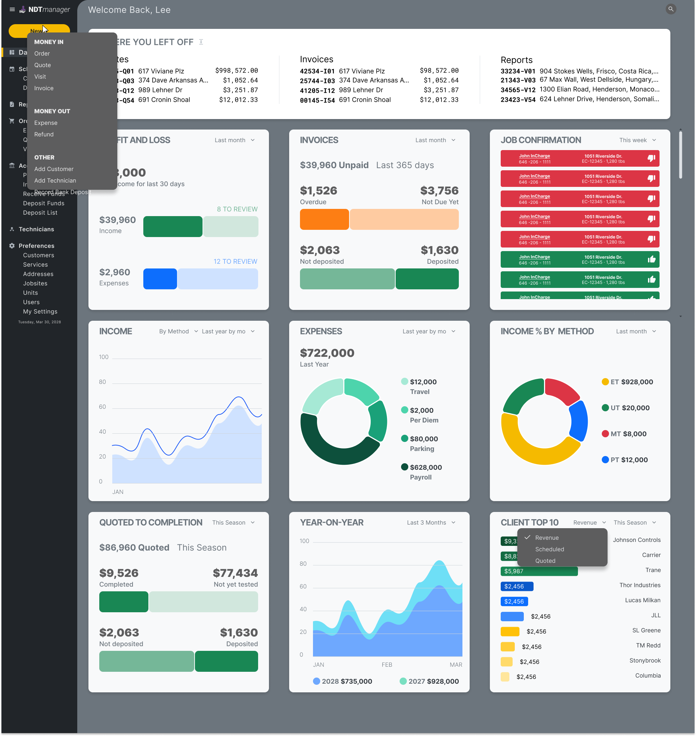Open Job Confirmation This week dropdown

click(x=638, y=140)
